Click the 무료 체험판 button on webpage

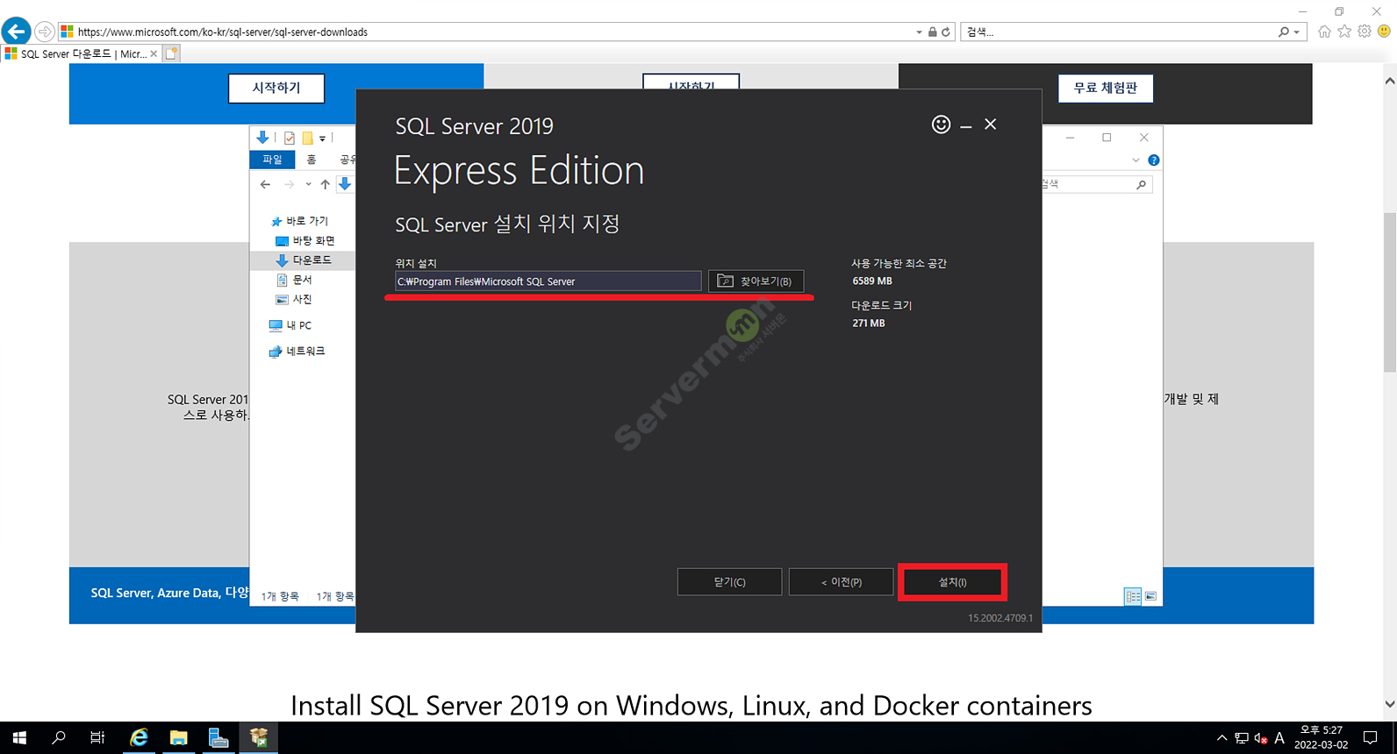pyautogui.click(x=1106, y=88)
